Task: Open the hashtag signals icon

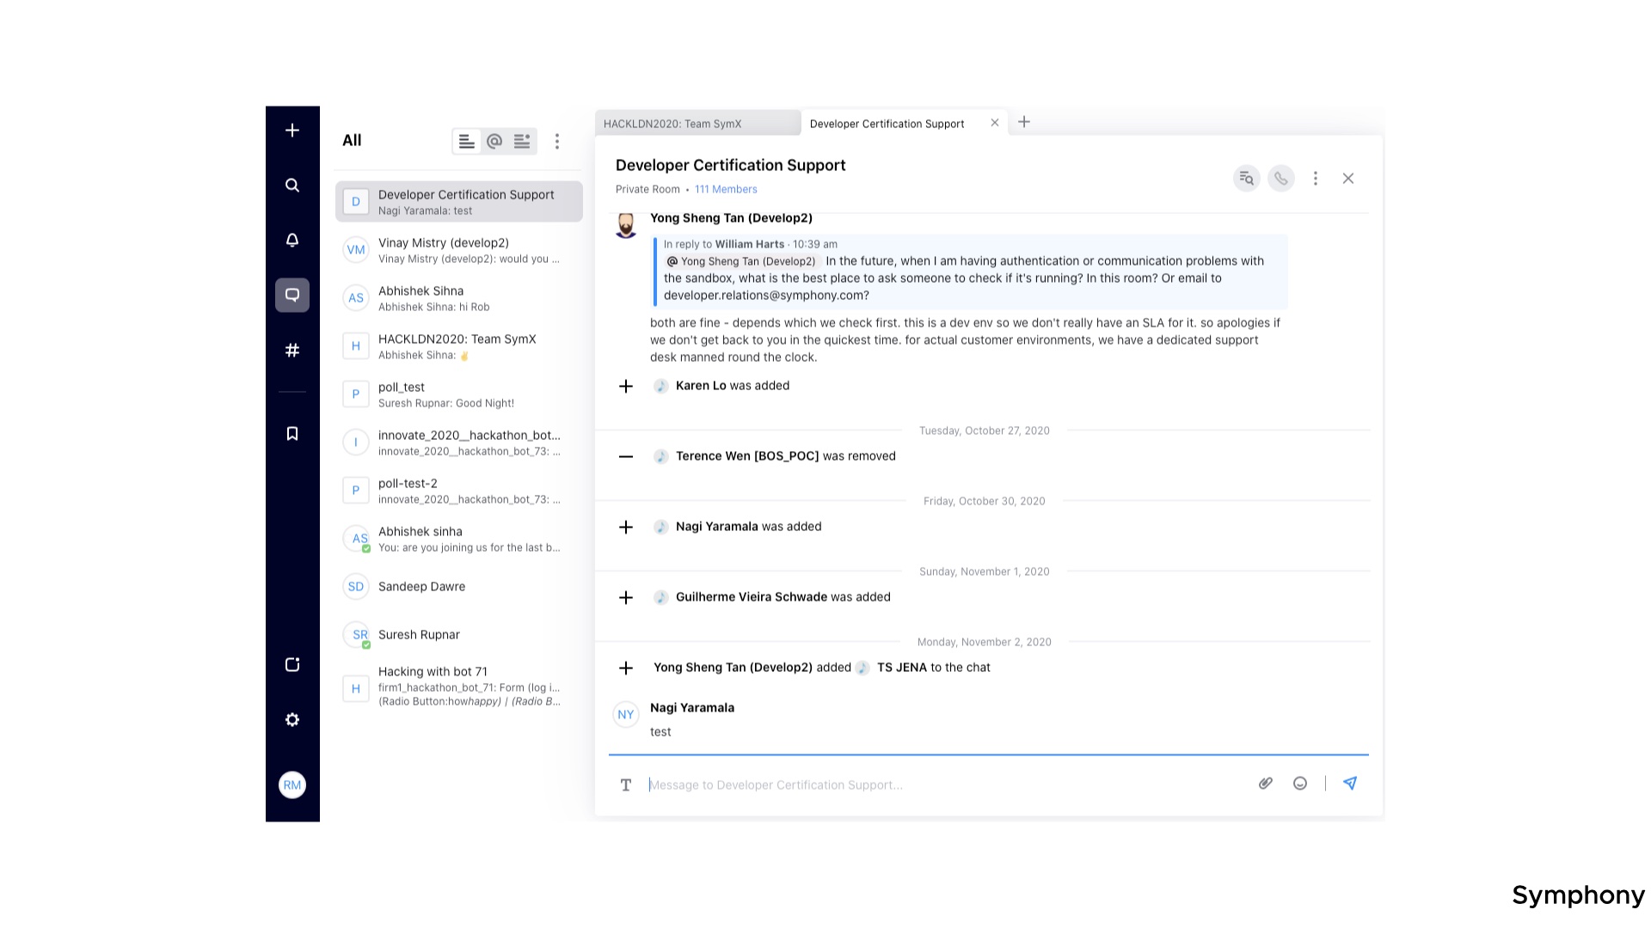Action: pos(292,350)
